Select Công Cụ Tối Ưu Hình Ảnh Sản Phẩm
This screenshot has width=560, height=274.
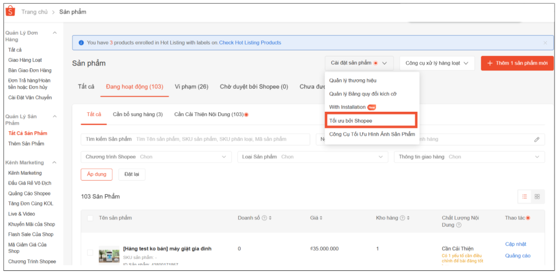click(x=372, y=134)
